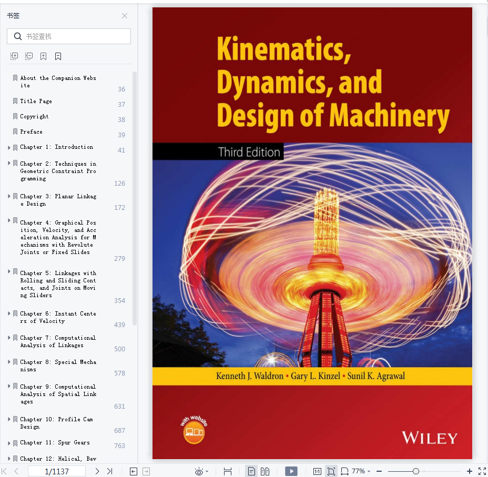
Task: Collapse all bookmarks icon
Action: pyautogui.click(x=29, y=56)
